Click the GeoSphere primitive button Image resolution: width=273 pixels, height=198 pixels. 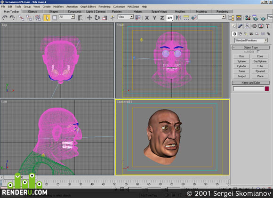click(260, 61)
